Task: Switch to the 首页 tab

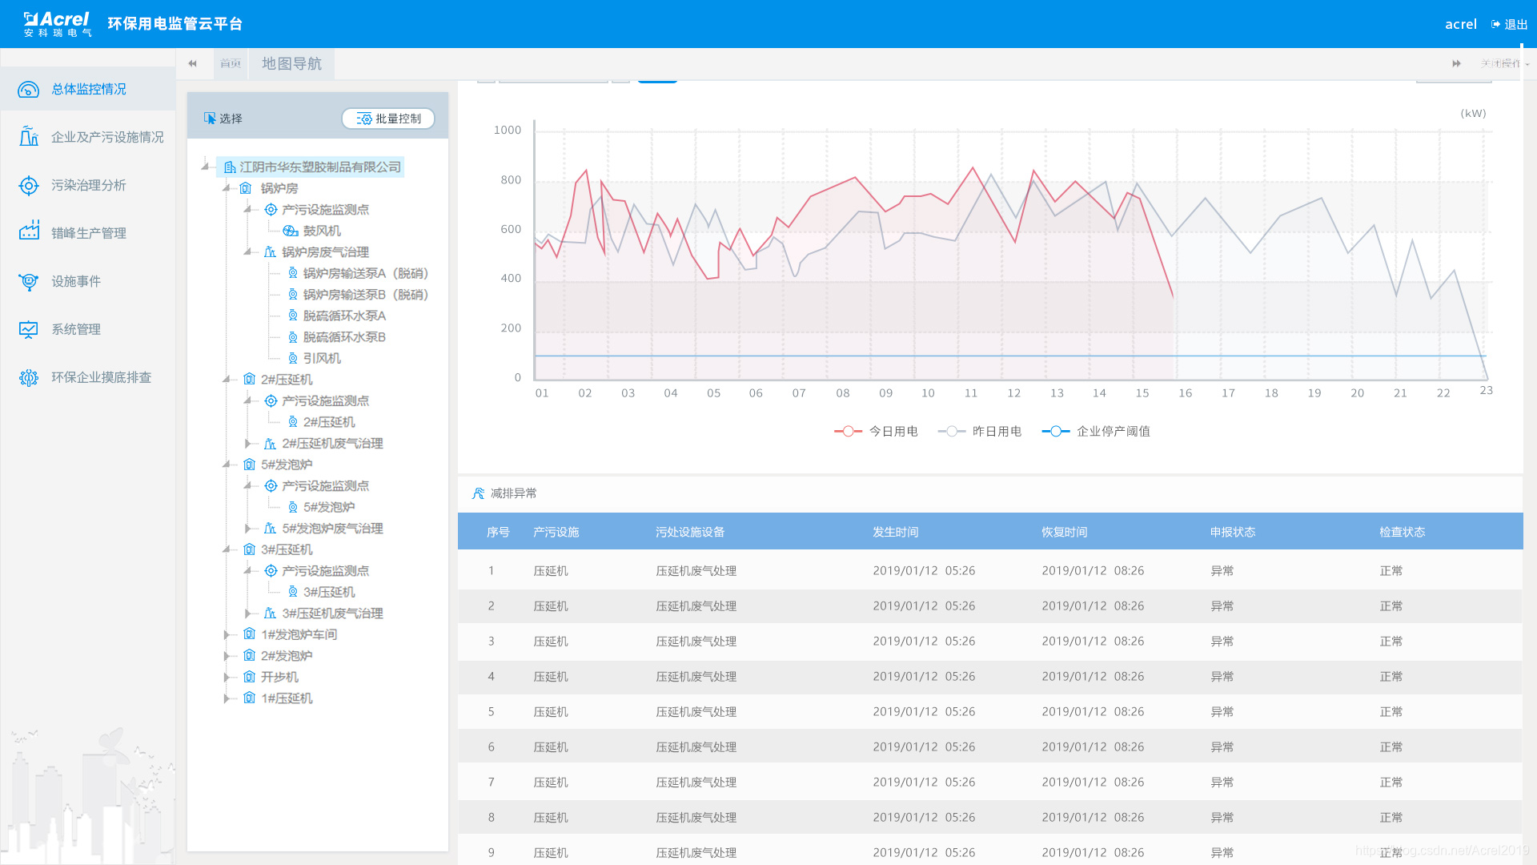Action: click(231, 63)
